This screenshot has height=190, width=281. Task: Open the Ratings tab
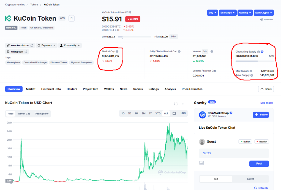click(x=154, y=89)
